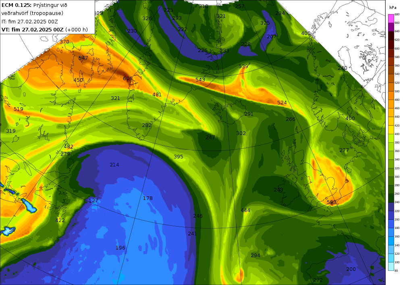Click the 'VT: fim 27.02.2025 00Z (+000 h)' valid time
The image size is (403, 285).
(x=45, y=29)
